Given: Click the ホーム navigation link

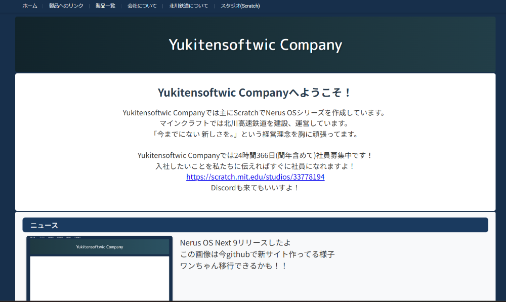Looking at the screenshot, I should [x=30, y=6].
